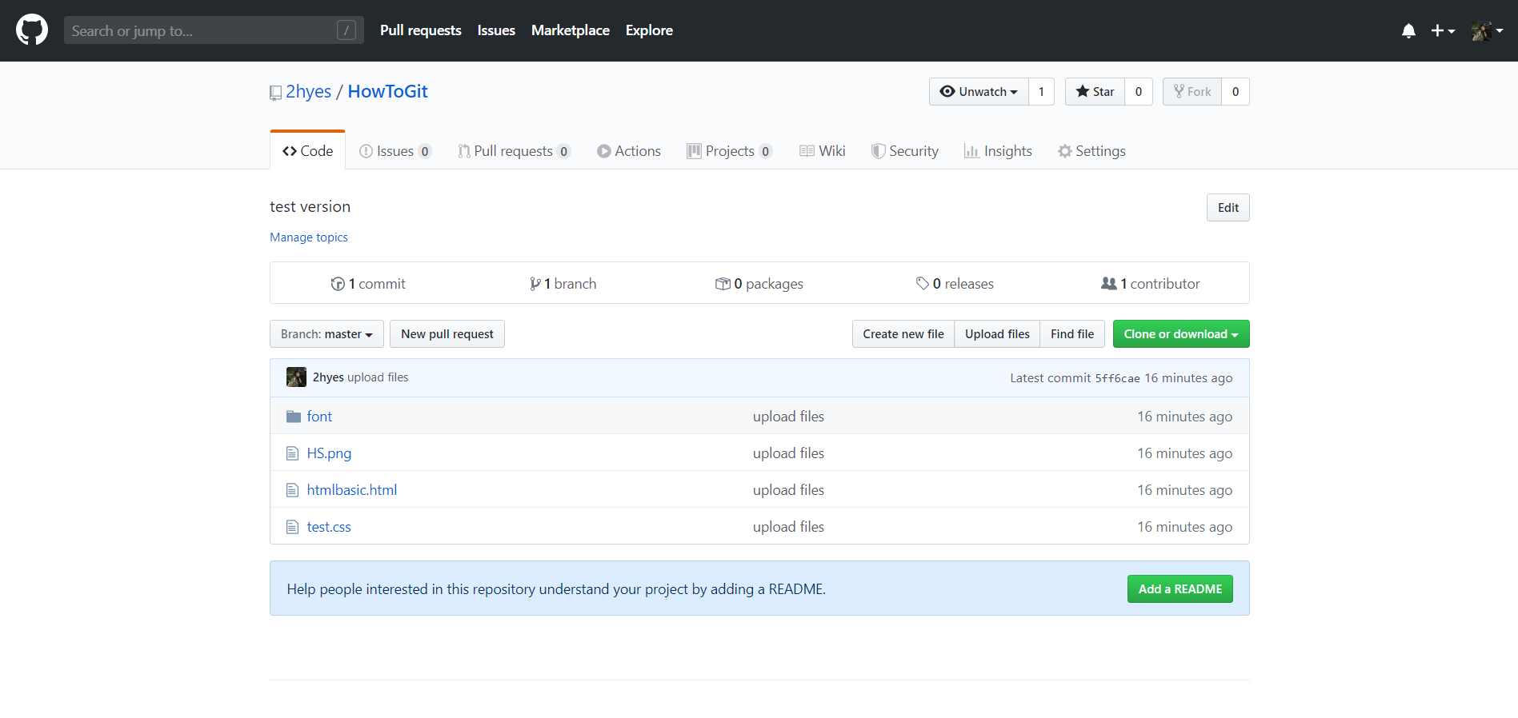Click the file icon beside test.css
The height and width of the screenshot is (718, 1518).
pos(293,527)
